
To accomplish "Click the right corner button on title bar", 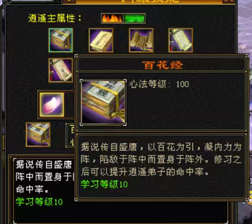I will [229, 1].
